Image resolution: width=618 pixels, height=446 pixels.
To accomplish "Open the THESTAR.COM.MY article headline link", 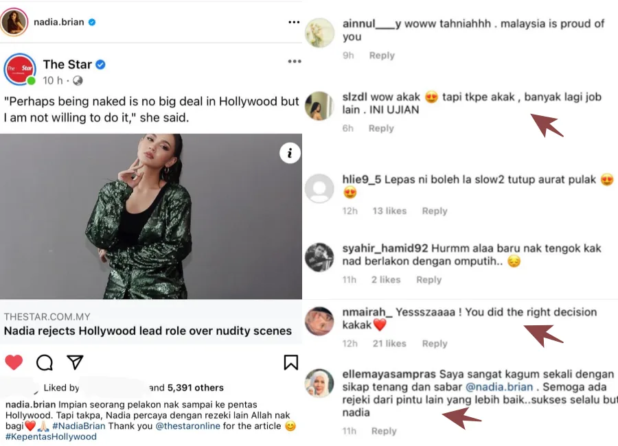I will pyautogui.click(x=148, y=331).
